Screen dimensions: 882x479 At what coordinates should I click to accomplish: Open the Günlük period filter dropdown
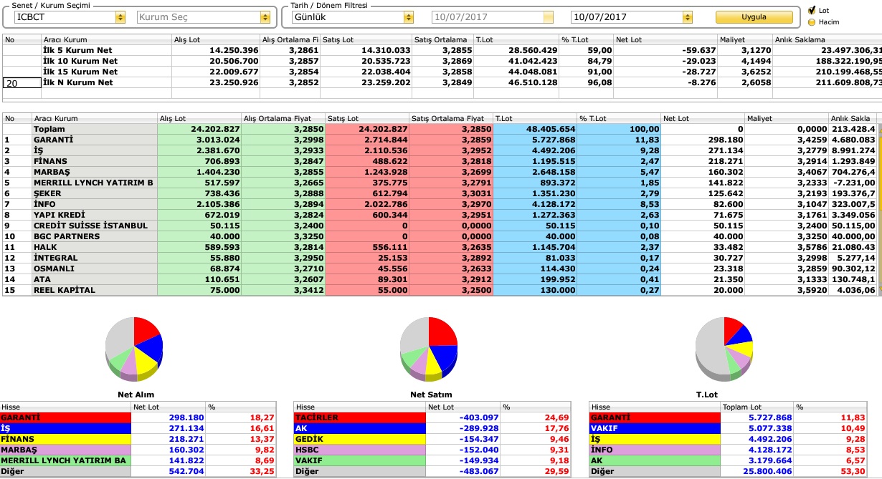(409, 17)
